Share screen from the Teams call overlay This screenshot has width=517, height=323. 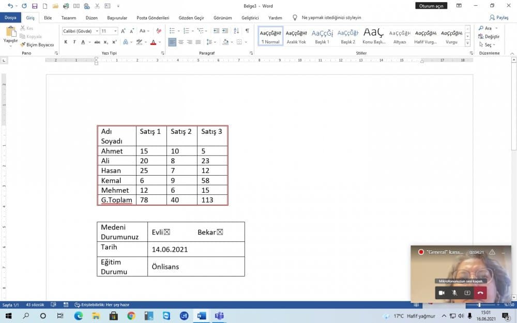(467, 293)
